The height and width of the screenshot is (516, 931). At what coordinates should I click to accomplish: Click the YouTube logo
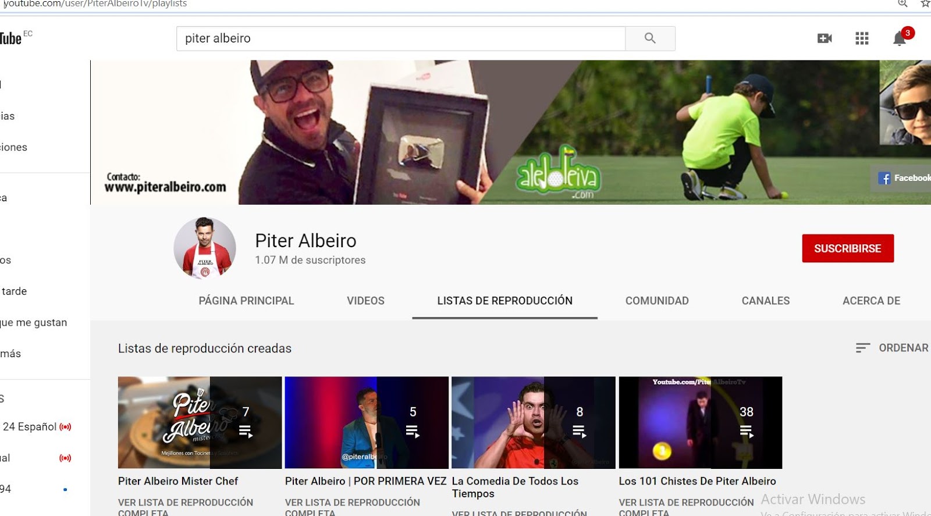tap(12, 38)
